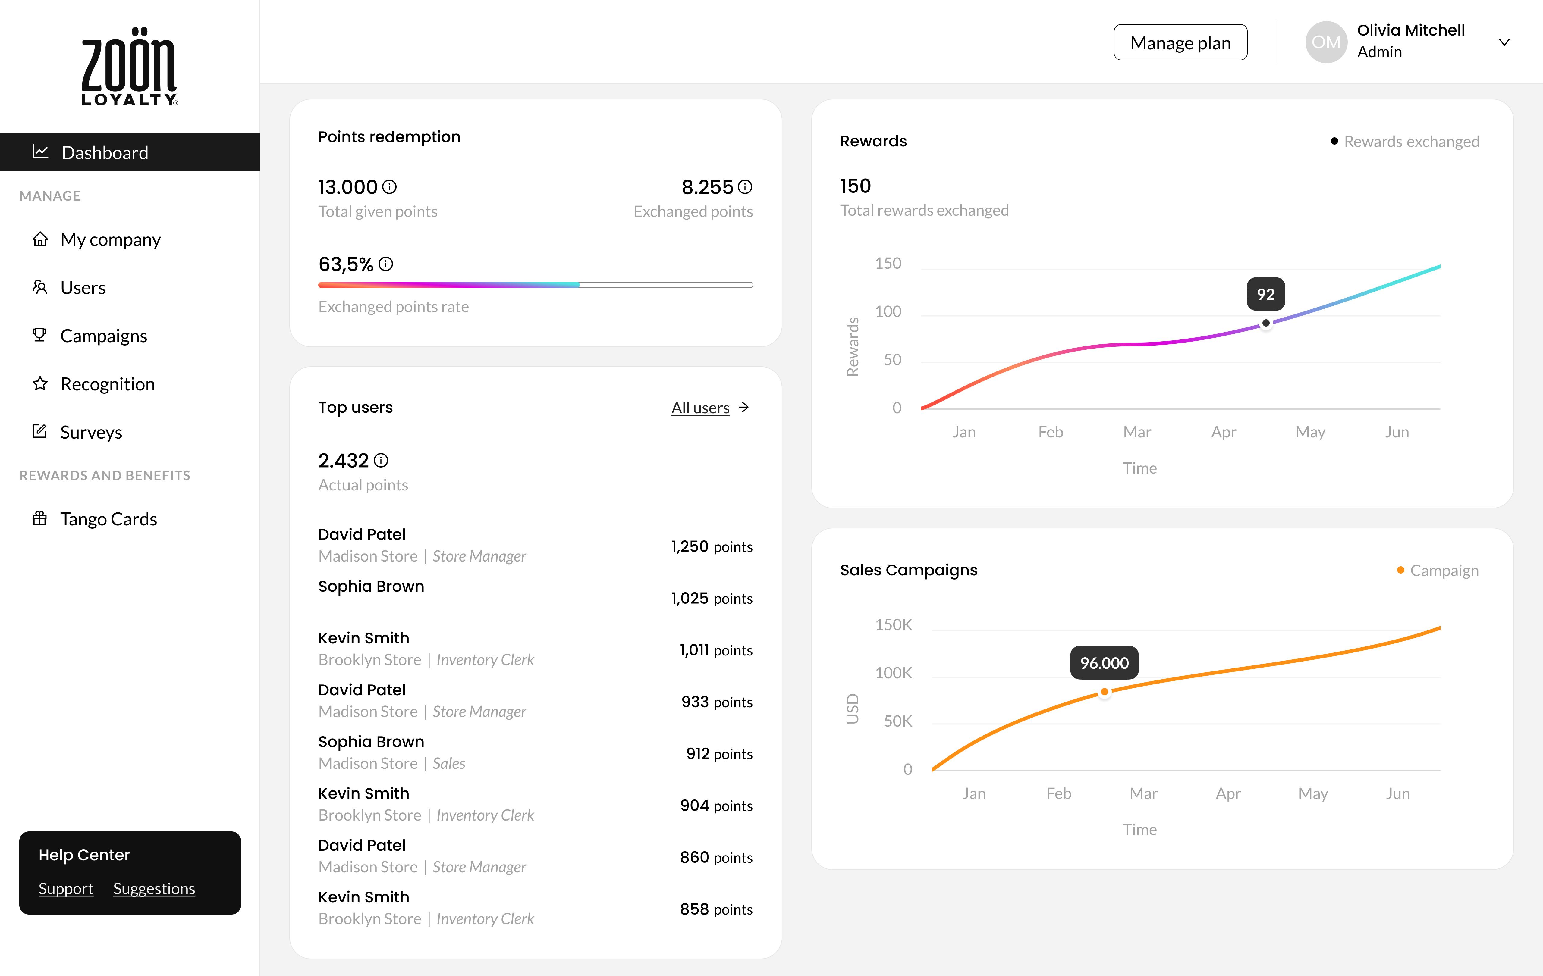Open the Support link in Help Center

[x=65, y=888]
